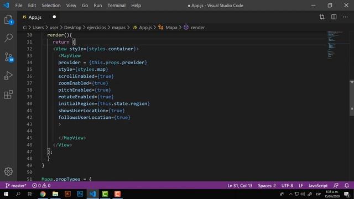Open the Terminal menu

pos(117,6)
